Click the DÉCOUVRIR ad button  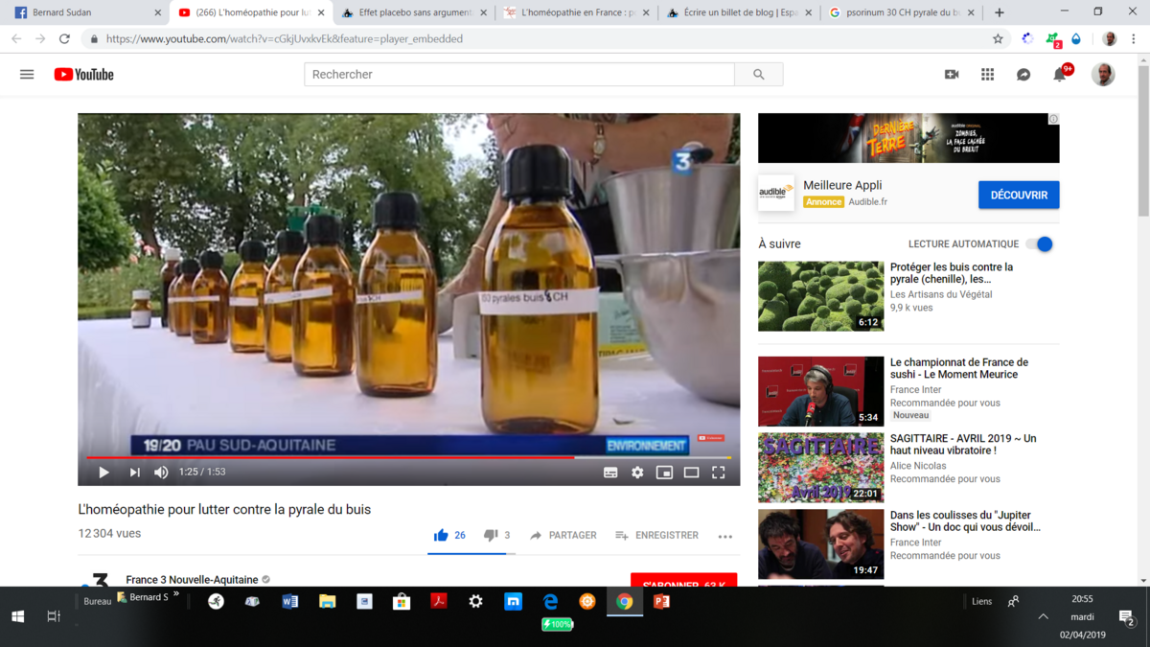pos(1018,195)
